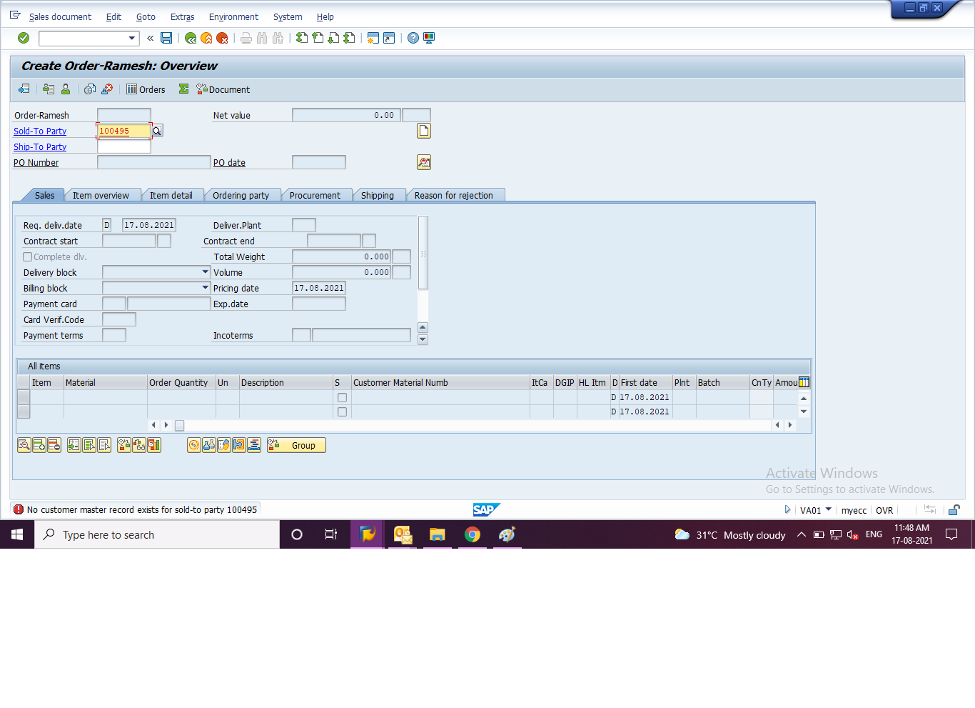Expand the status bar triangle arrow
975x708 pixels.
click(787, 510)
